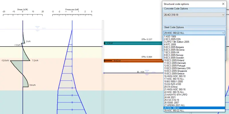Choose 25:CSA S16-19
229x114 pixels.
pos(194,100)
